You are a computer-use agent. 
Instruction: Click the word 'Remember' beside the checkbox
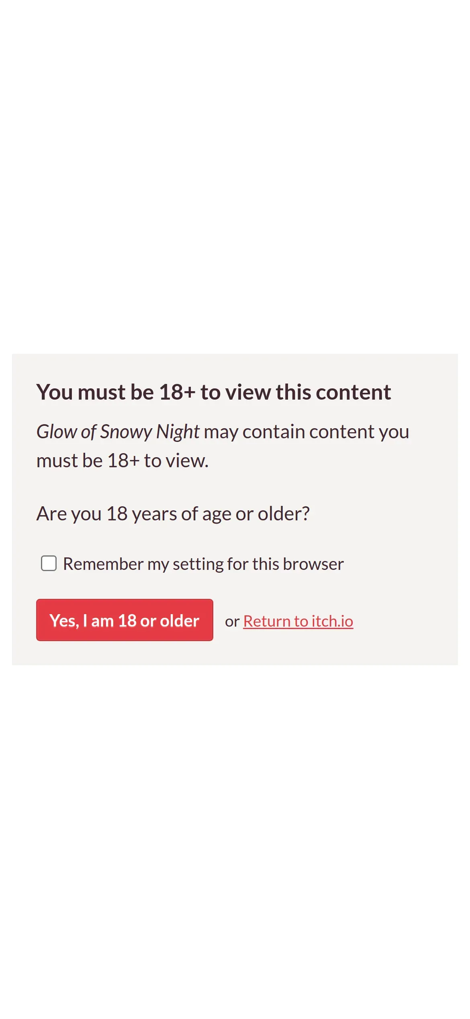pos(103,564)
